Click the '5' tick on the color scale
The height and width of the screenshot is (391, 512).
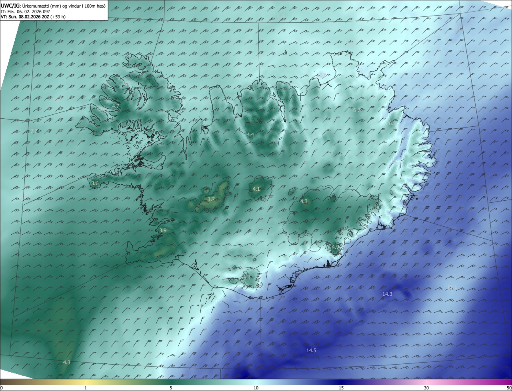[171, 388]
